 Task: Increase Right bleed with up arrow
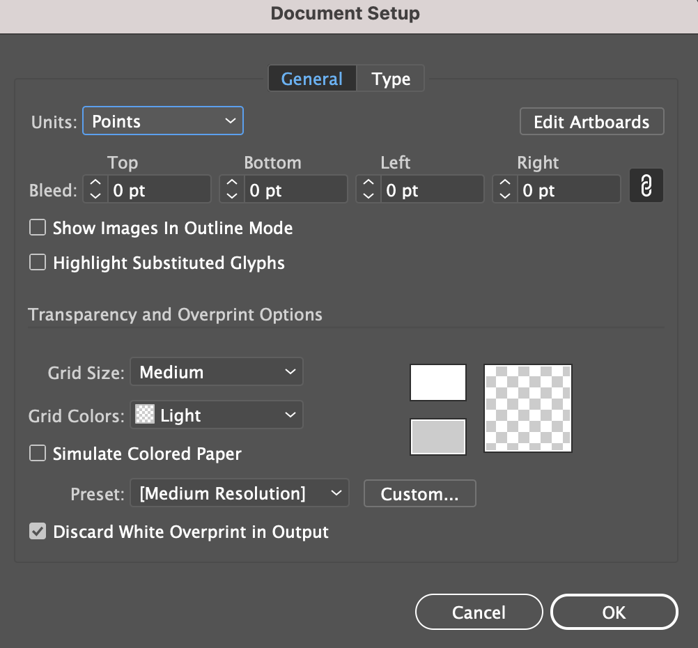coord(505,183)
